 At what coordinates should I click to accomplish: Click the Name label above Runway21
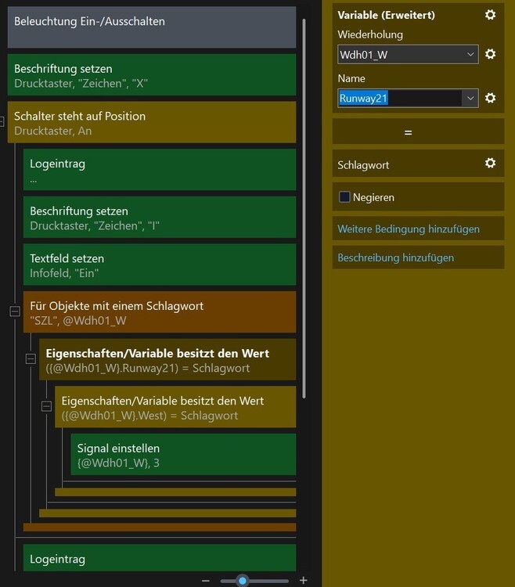[351, 78]
